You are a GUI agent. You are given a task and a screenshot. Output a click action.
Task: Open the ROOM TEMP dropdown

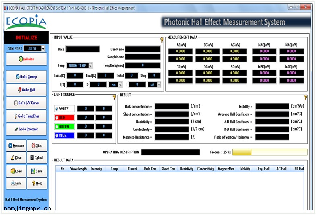90,66
